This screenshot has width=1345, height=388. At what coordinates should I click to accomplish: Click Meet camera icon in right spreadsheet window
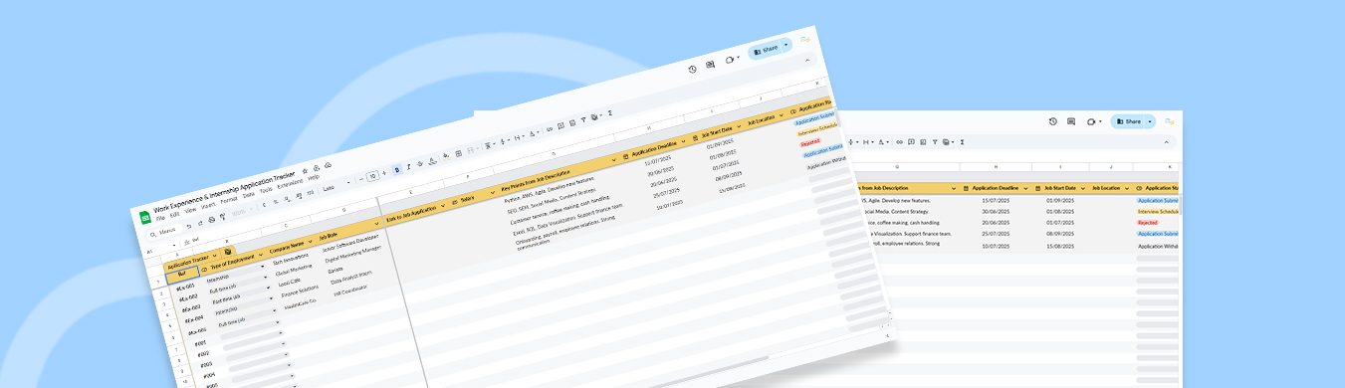click(x=1091, y=121)
